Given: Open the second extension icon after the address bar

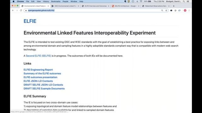Looking at the screenshot, I should point(175,10).
